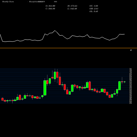The image size is (137, 137).
Task: Click the "666" number in the header
Action: click(55, 2)
